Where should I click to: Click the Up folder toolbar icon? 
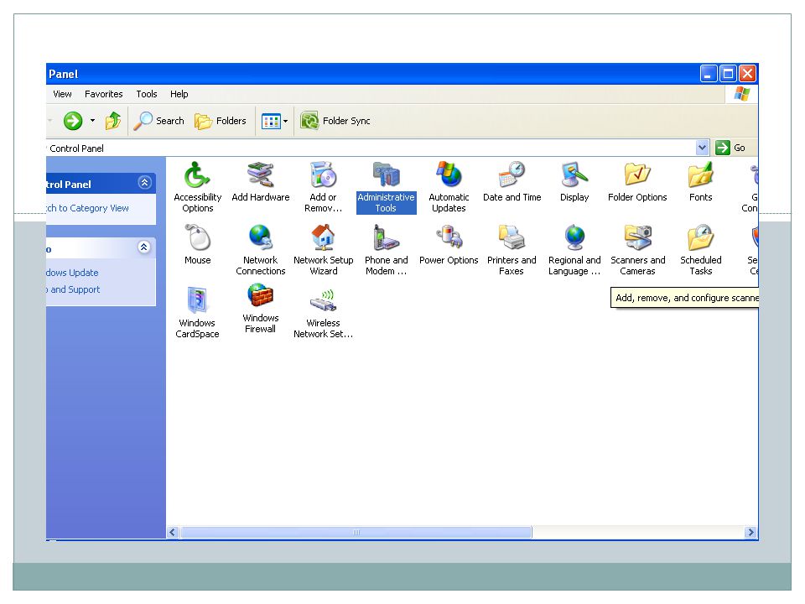113,121
